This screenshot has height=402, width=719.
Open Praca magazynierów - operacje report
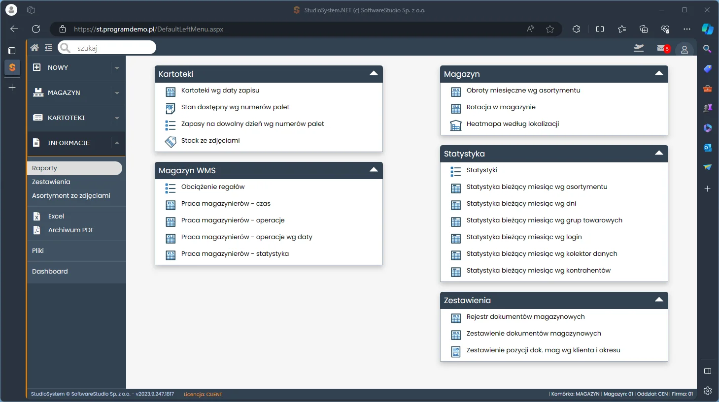click(x=233, y=220)
